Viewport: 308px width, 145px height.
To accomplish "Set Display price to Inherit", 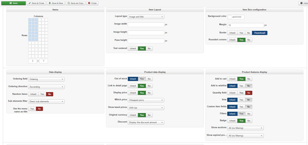I will [133, 93].
